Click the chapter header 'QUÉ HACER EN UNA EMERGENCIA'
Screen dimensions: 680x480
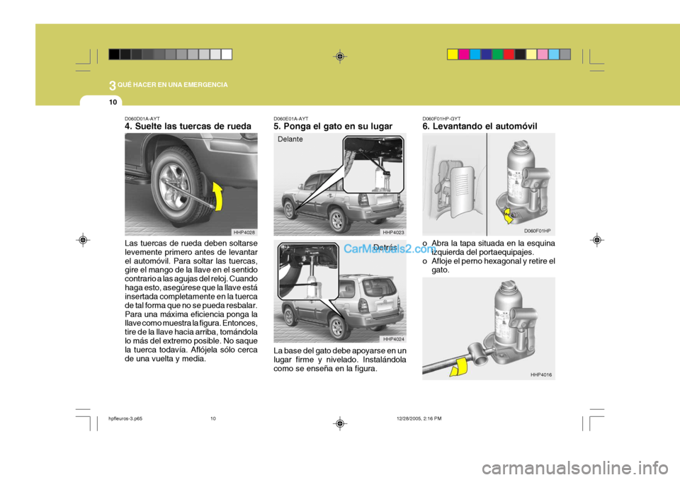tap(173, 85)
